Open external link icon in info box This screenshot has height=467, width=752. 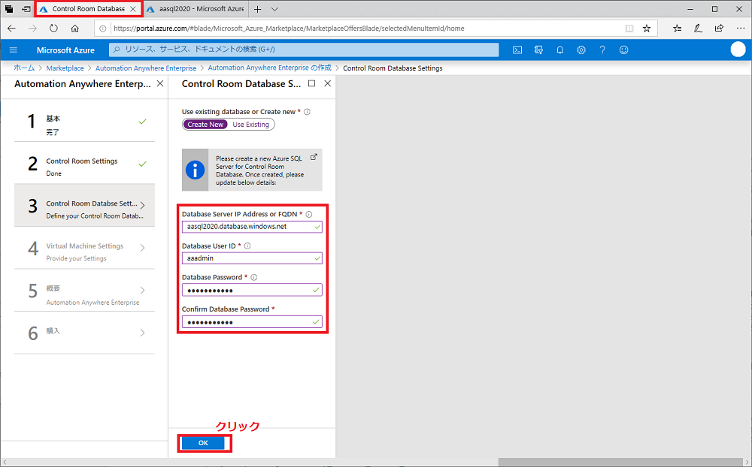314,157
